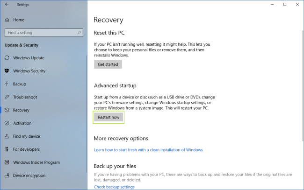Click the Backup upload arrow icon
The height and width of the screenshot is (190, 304).
[x=7, y=84]
